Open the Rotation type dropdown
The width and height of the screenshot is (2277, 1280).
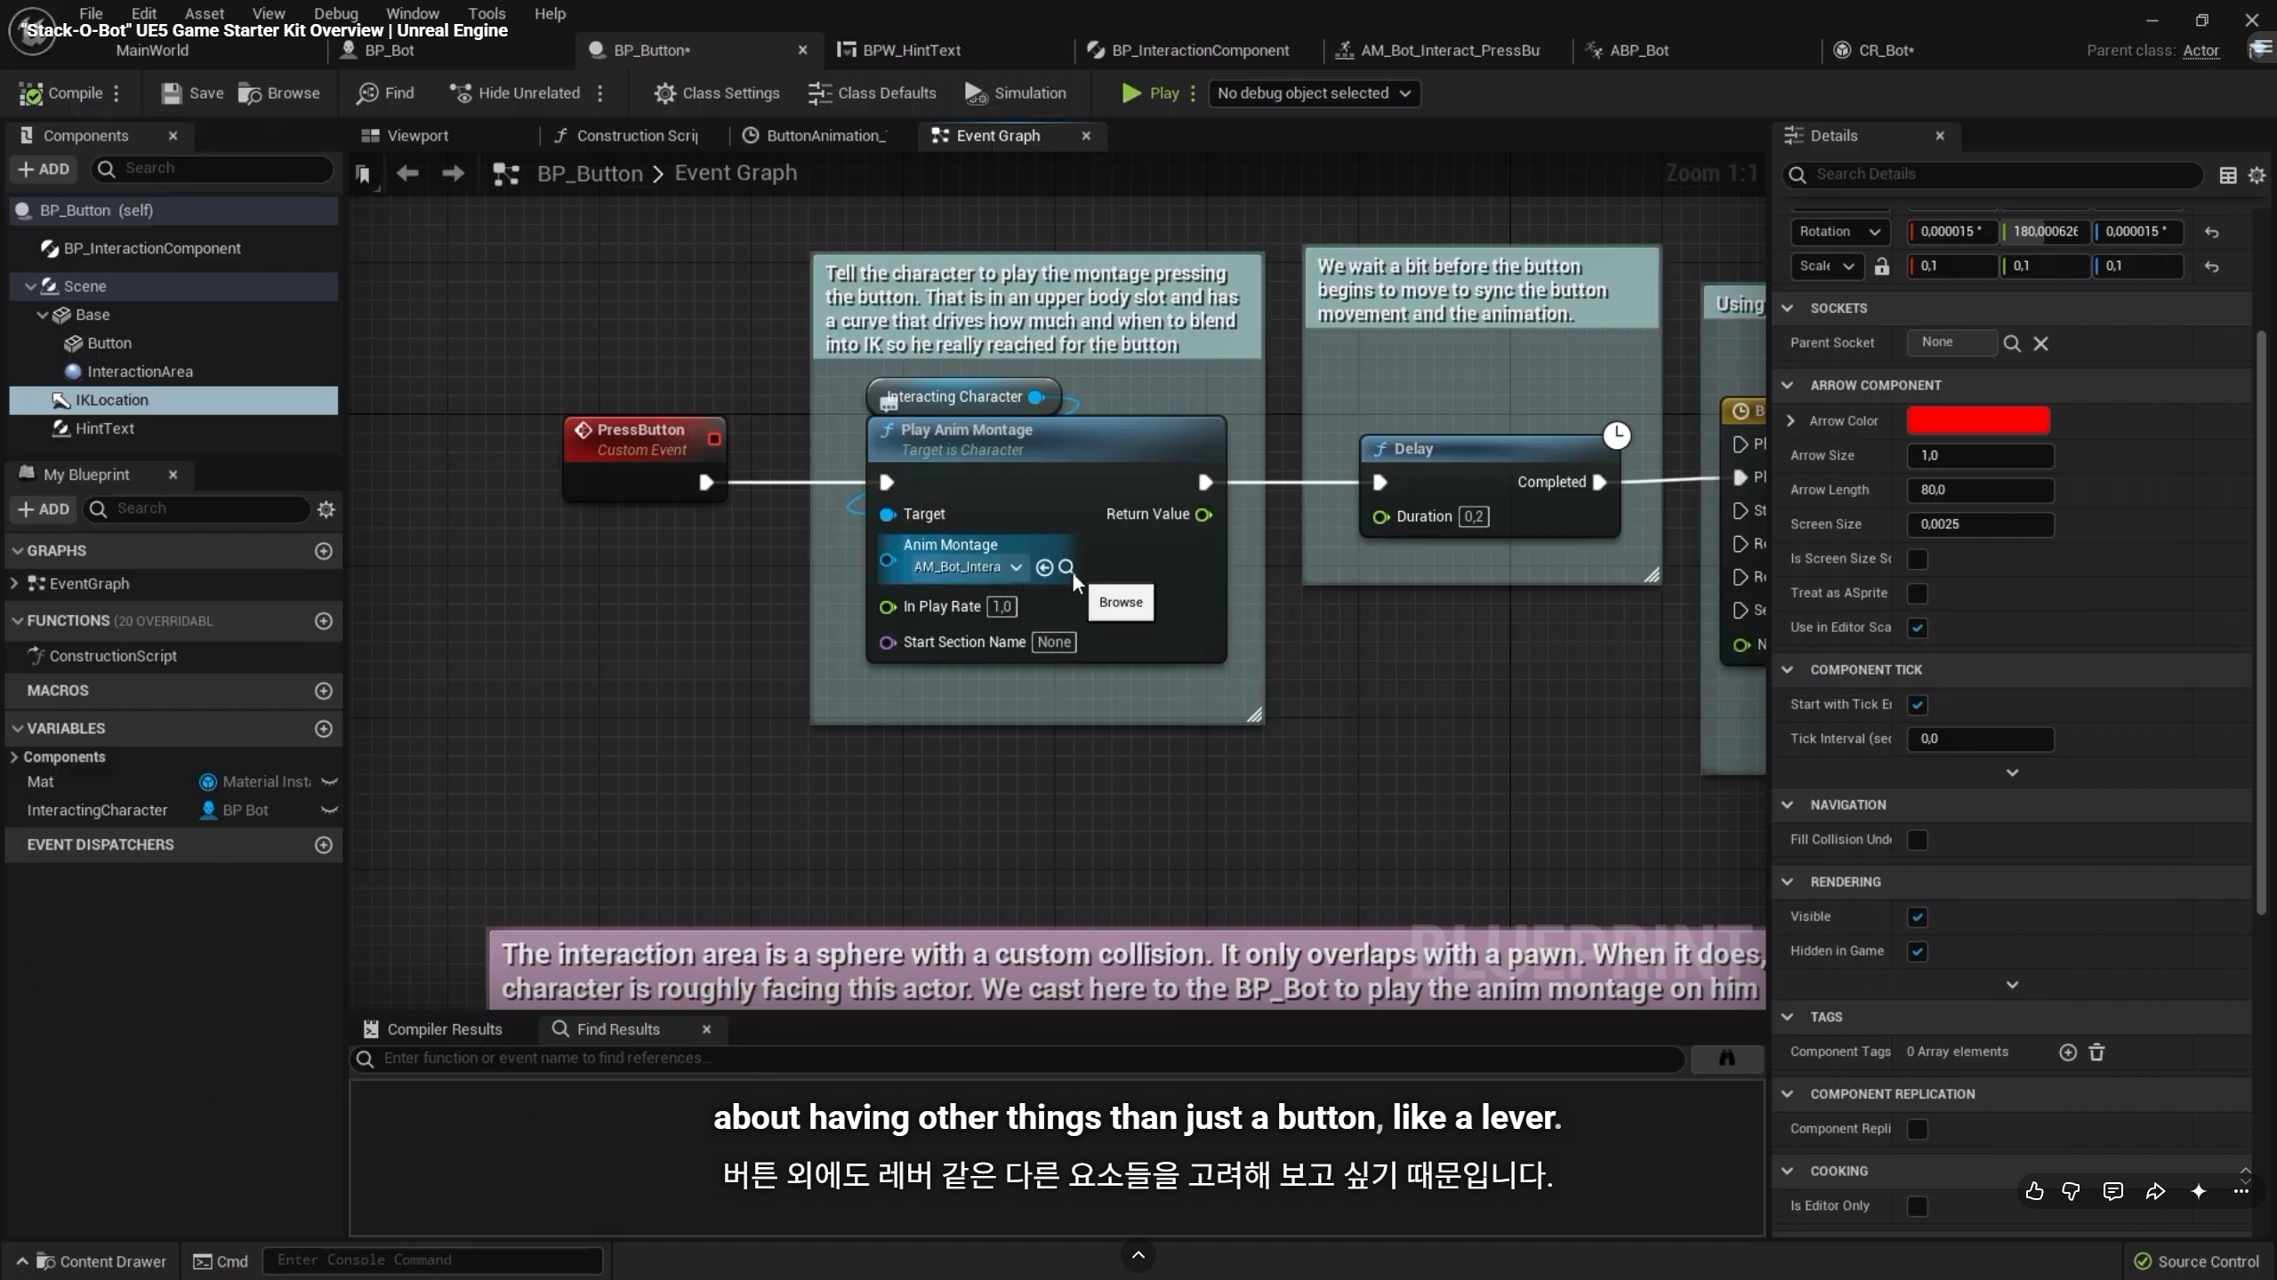[x=1839, y=232]
